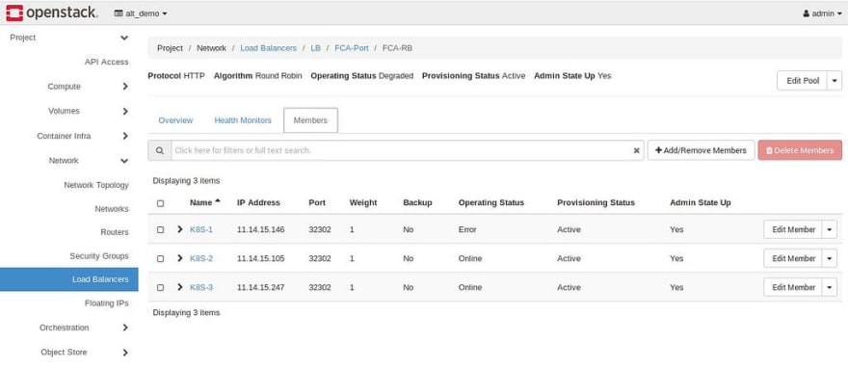The width and height of the screenshot is (848, 368).
Task: Expand the K8S-2 row details chevron
Action: coord(180,258)
